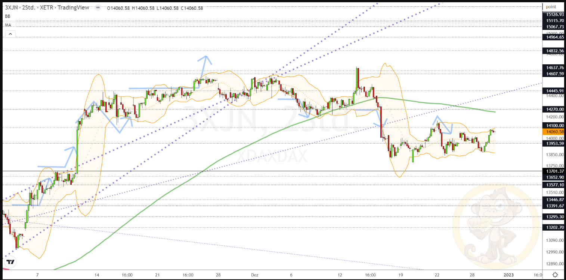
Task: Open the MA indicator legend entry
Action: pyautogui.click(x=8, y=25)
